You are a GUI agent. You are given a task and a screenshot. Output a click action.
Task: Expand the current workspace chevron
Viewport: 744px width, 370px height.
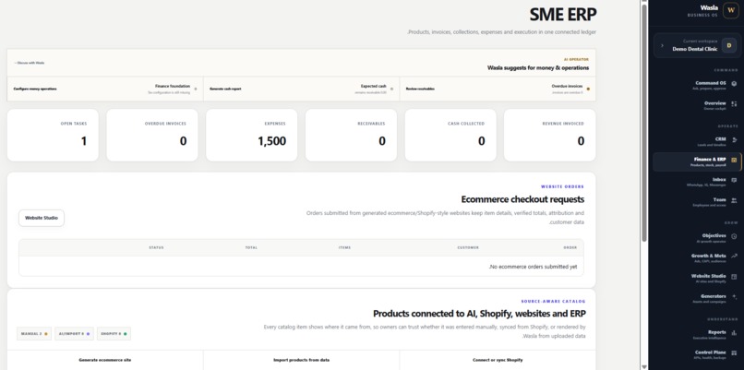pos(663,45)
